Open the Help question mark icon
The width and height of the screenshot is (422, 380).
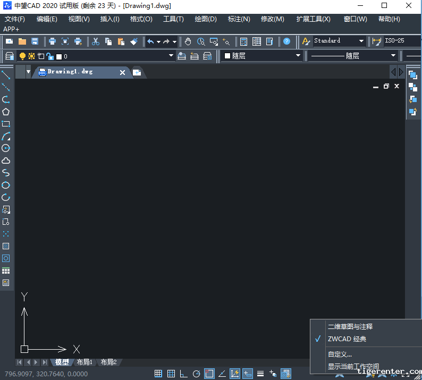coord(287,41)
